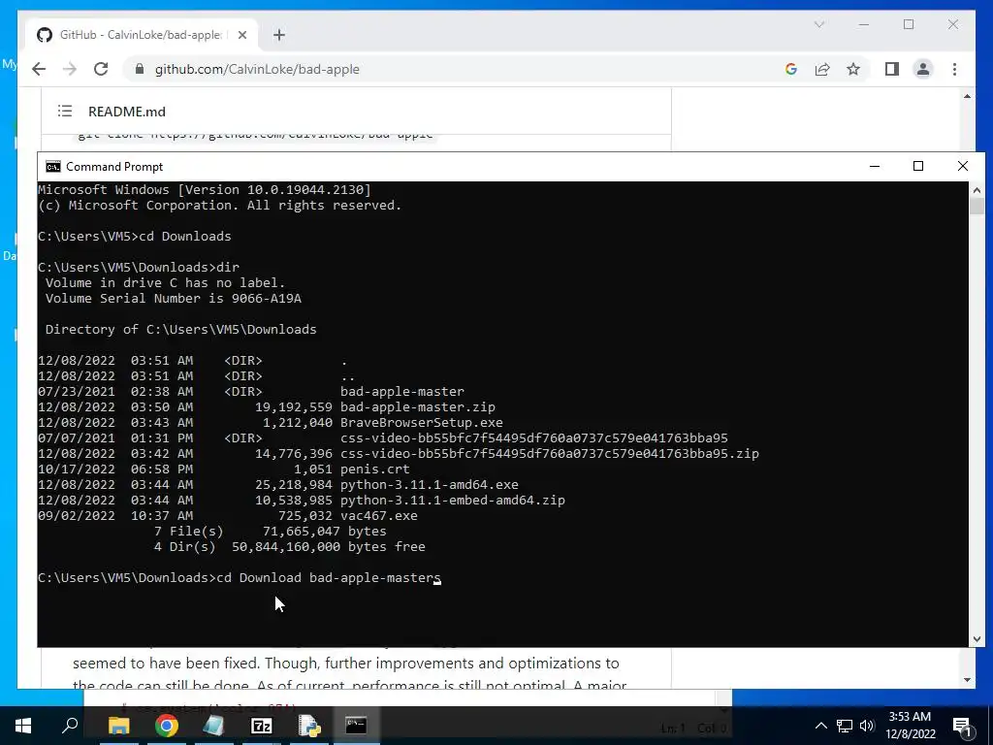Image resolution: width=993 pixels, height=745 pixels.
Task: Show hidden system tray icons
Action: tap(820, 726)
